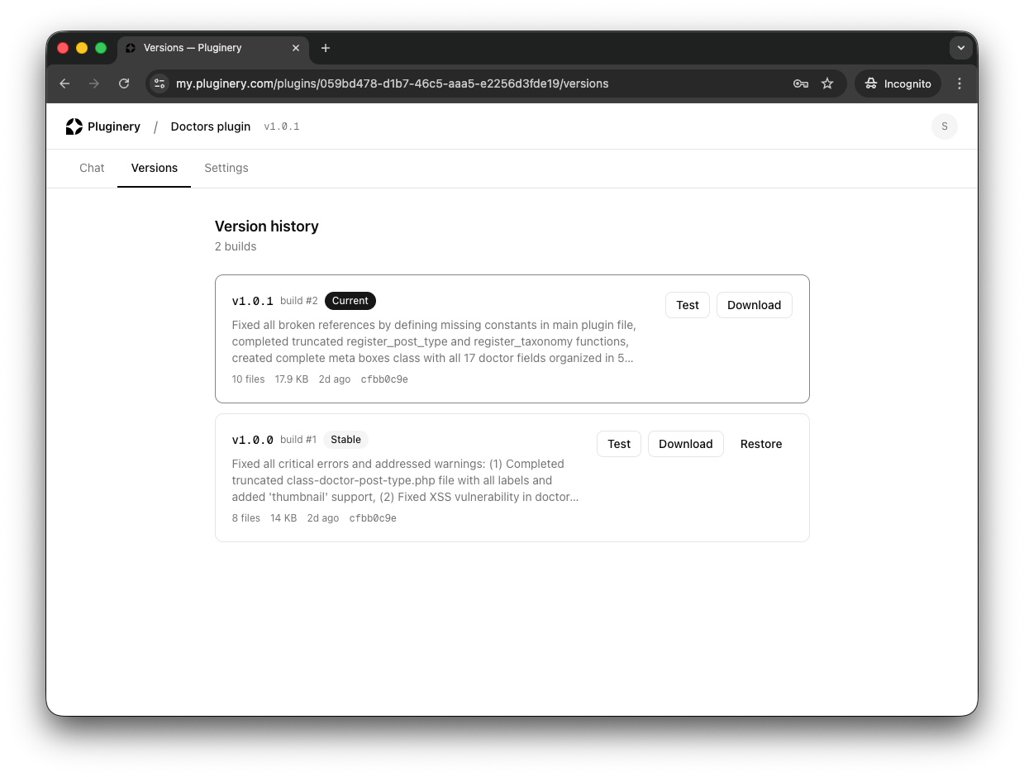
Task: Go back using the browser back arrow
Action: point(64,83)
